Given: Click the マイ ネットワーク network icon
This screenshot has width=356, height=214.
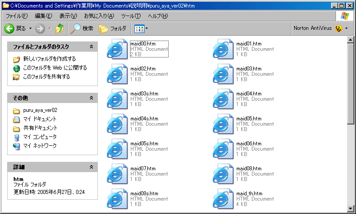Looking at the screenshot, I should 16,146.
